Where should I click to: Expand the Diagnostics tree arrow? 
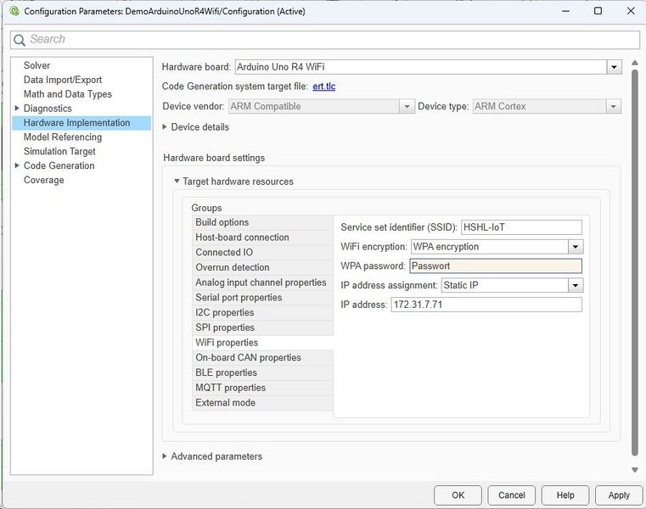pyautogui.click(x=17, y=109)
